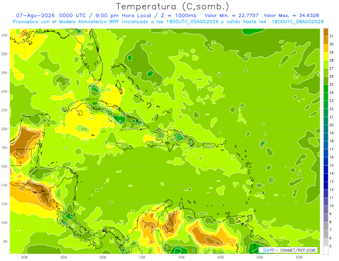Click the "24N" latitude axis label

pos(4,92)
